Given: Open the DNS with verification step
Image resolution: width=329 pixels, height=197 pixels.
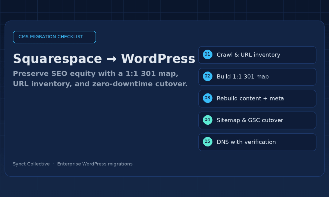Looking at the screenshot, I should tap(257, 142).
